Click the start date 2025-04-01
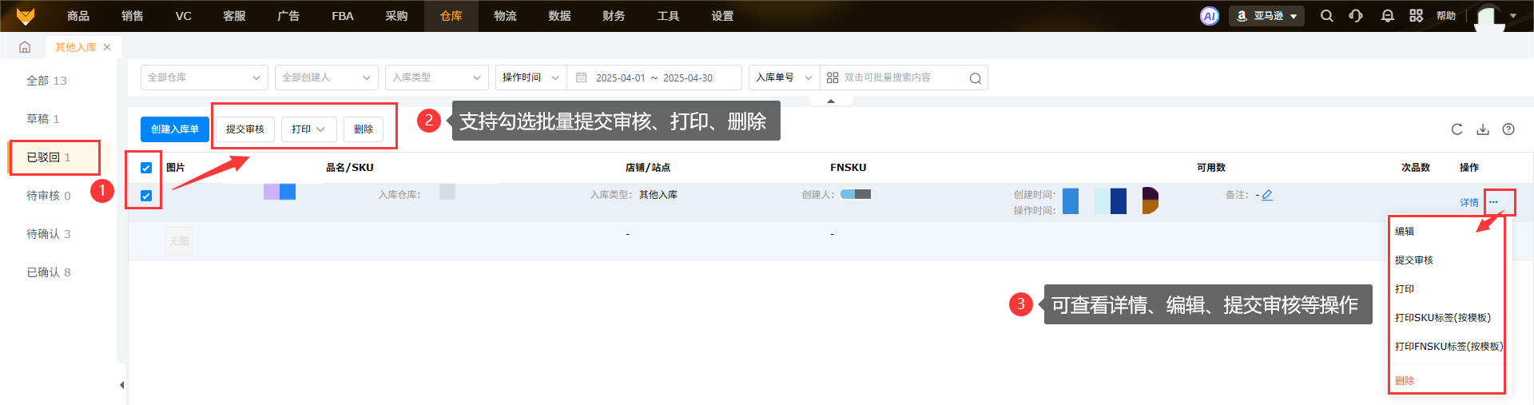The height and width of the screenshot is (405, 1534). click(x=620, y=78)
